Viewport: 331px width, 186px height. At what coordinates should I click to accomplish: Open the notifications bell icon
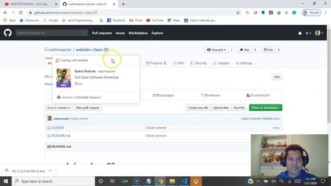300,33
